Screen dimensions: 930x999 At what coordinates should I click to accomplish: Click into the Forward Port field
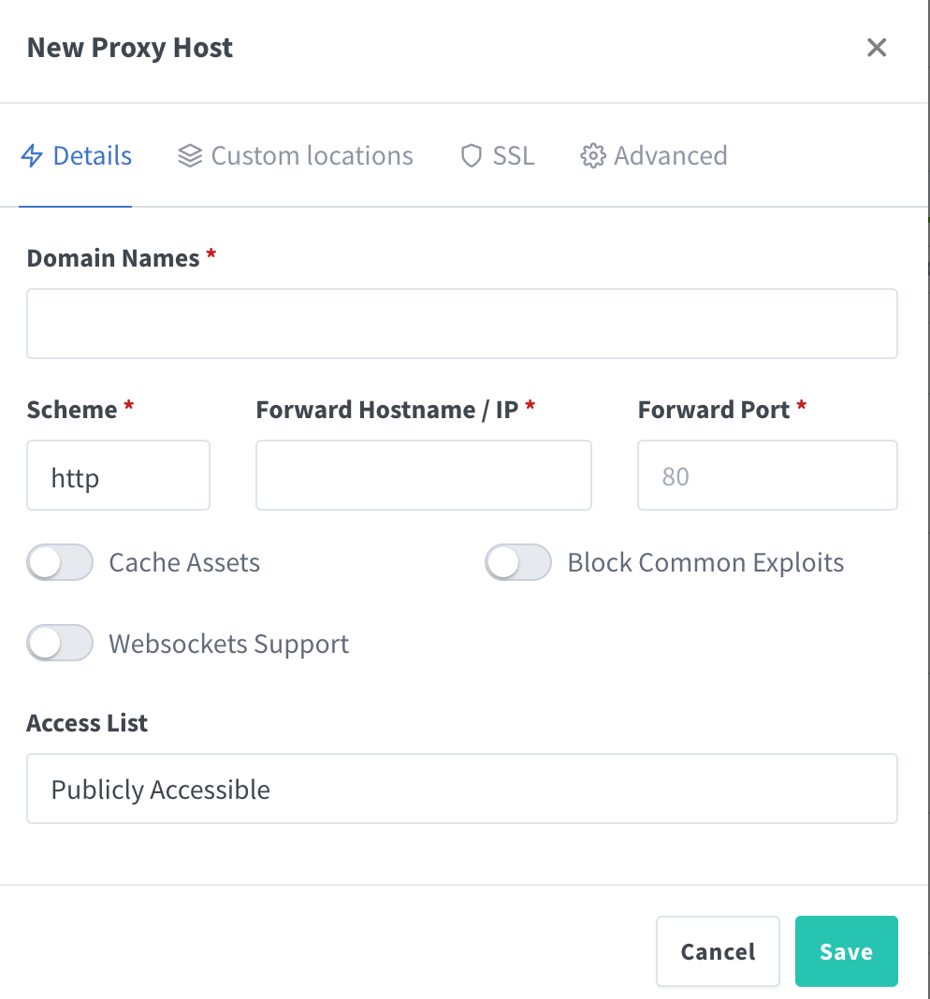767,476
